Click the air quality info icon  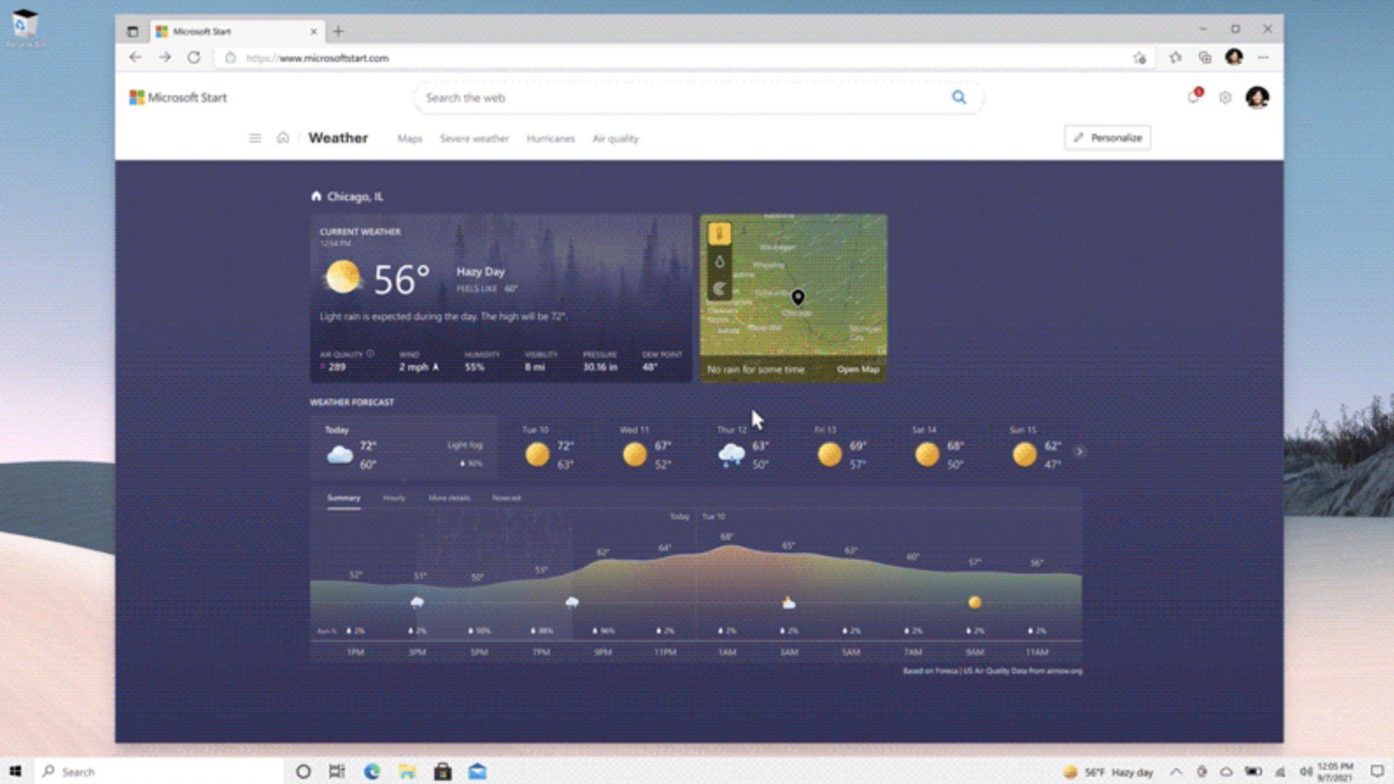[x=370, y=353]
